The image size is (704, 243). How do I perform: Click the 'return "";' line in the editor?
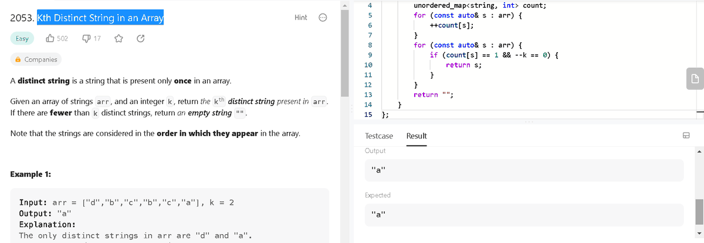point(435,95)
